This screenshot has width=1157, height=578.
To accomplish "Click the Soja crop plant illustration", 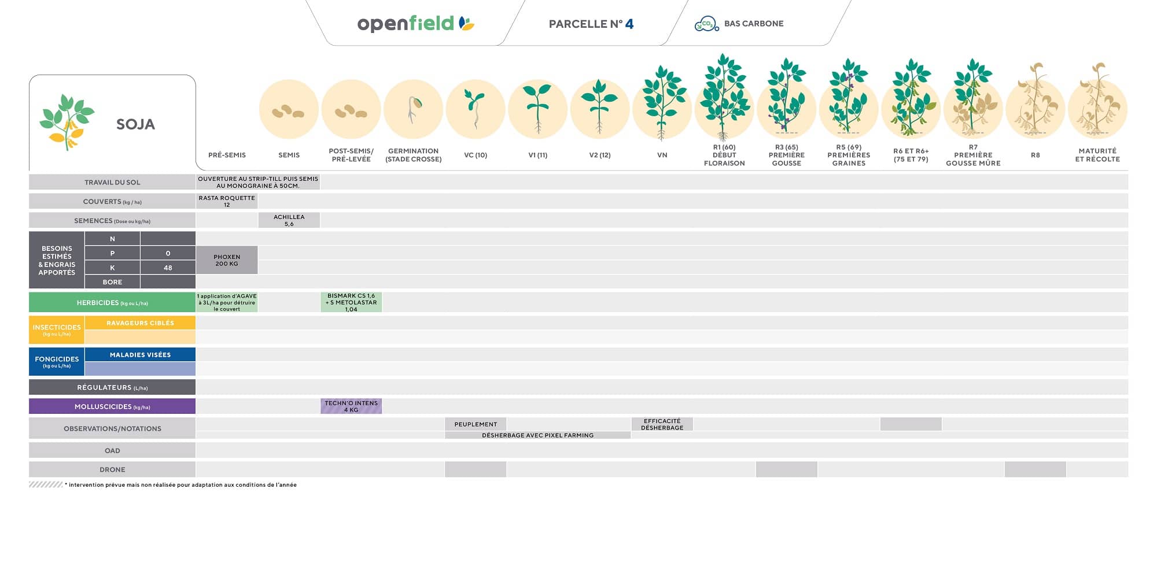I will (67, 123).
